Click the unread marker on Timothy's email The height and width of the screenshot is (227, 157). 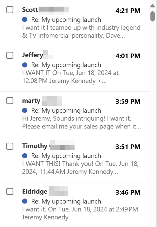click(x=25, y=156)
